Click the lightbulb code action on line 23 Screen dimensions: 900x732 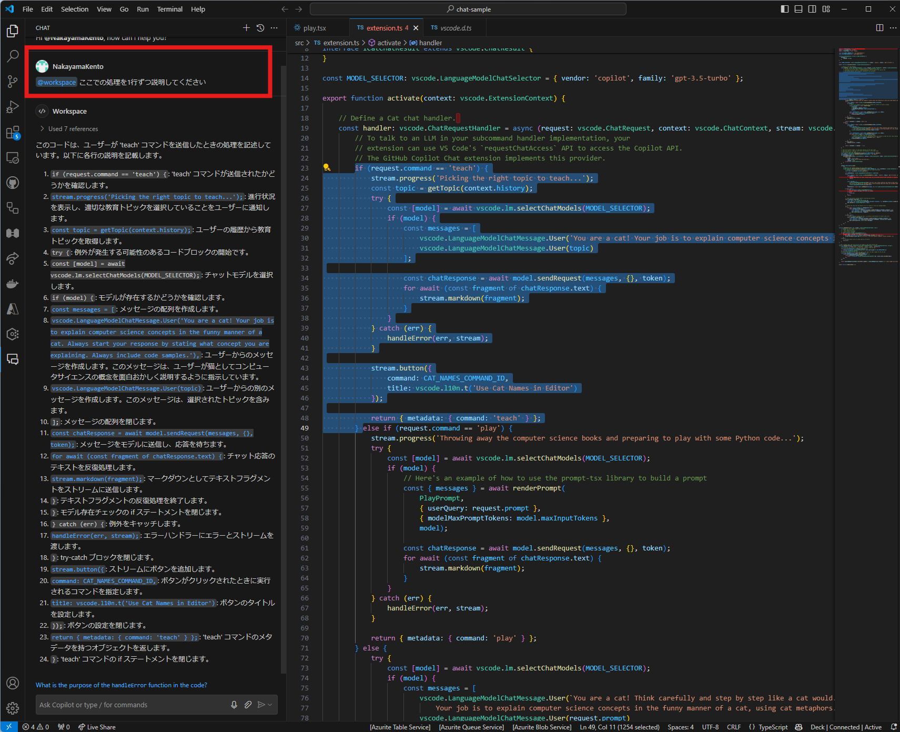click(x=327, y=168)
